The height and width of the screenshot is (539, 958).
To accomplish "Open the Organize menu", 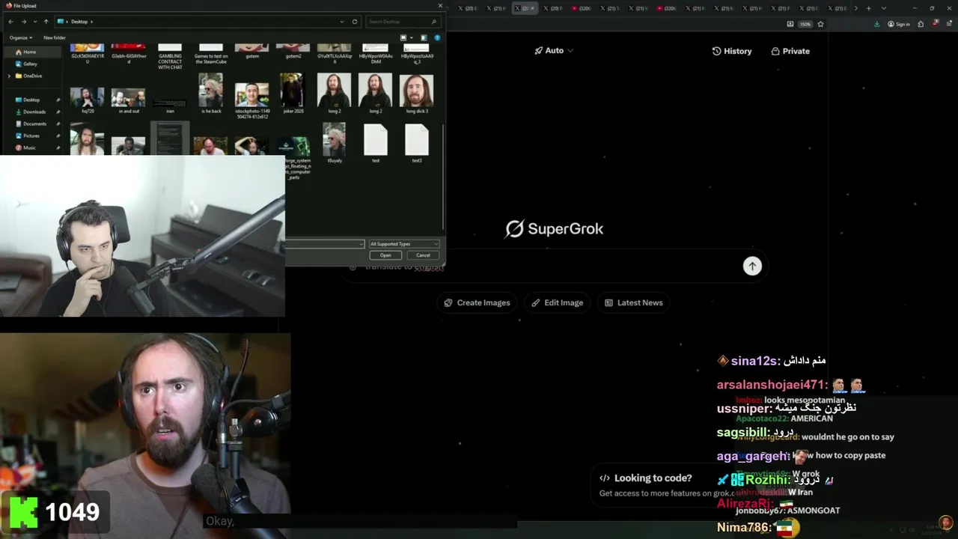I will pos(19,37).
